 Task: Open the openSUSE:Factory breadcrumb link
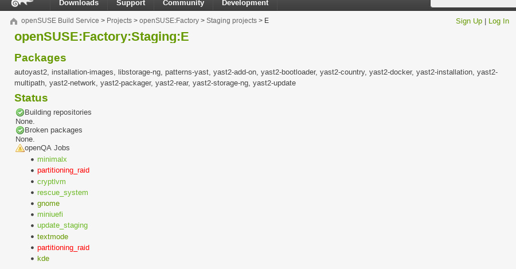point(169,21)
